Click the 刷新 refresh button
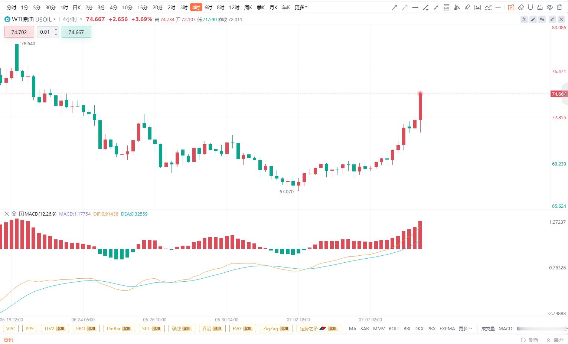This screenshot has width=568, height=344. [x=530, y=340]
